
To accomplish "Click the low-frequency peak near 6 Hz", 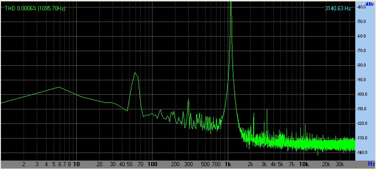I will pyautogui.click(x=59, y=87).
